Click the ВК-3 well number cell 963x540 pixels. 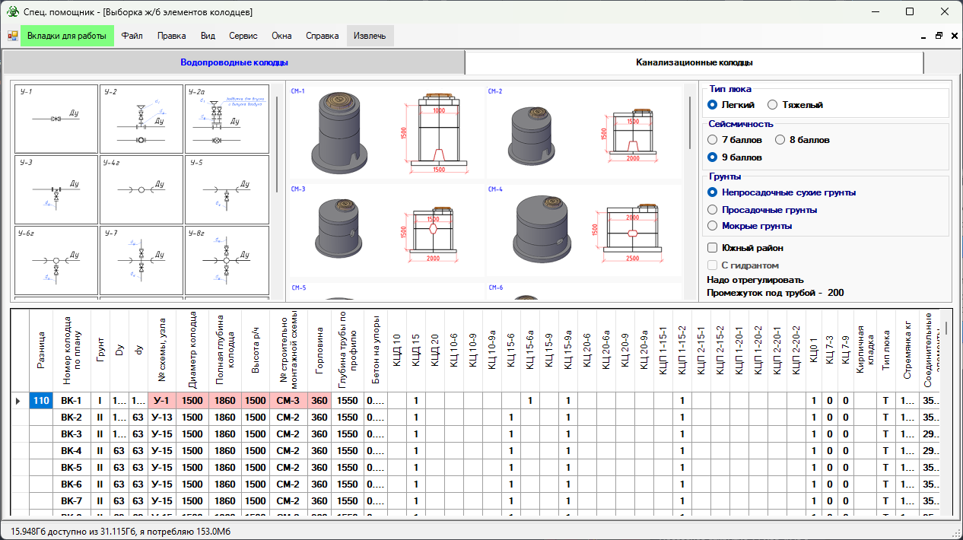(71, 434)
